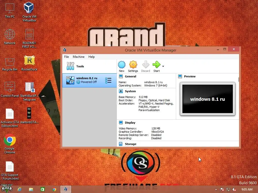Image resolution: width=258 pixels, height=193 pixels.
Task: Click the Preview section monitor icon
Action: click(180, 76)
